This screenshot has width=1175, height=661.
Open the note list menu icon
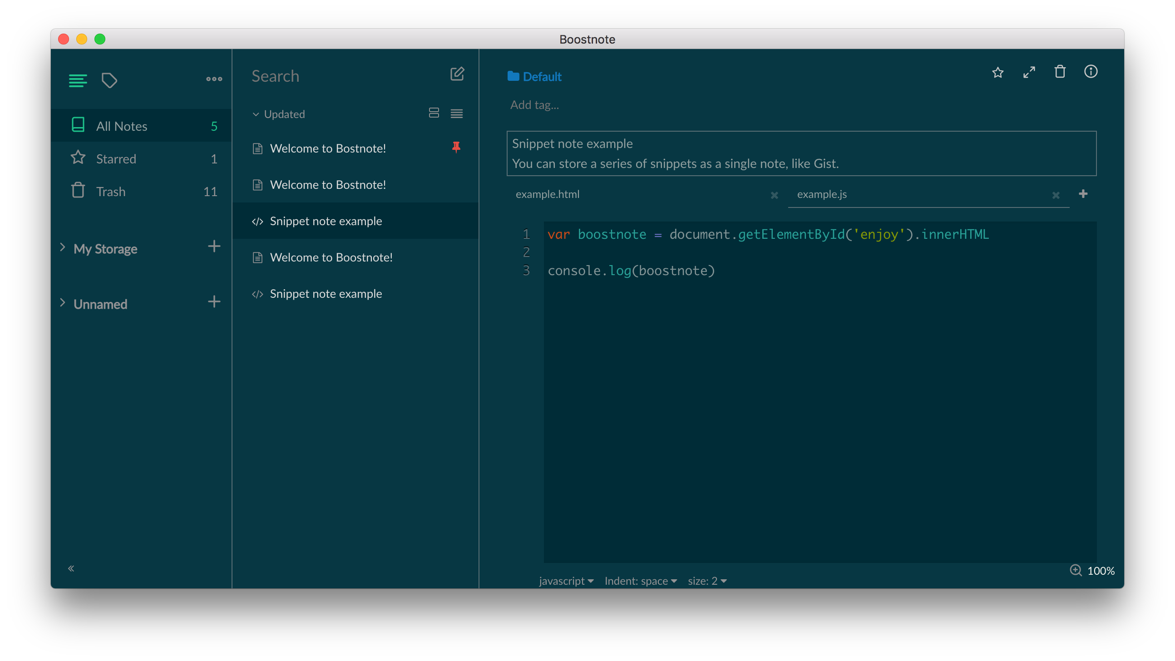[x=78, y=80]
